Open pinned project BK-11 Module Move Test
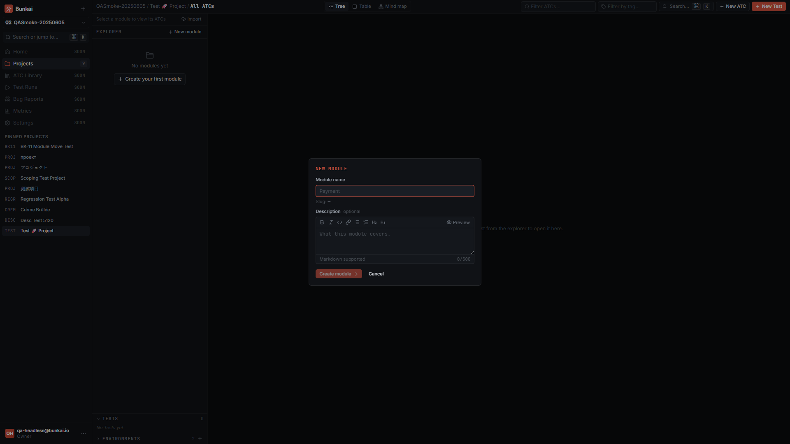 click(45, 147)
